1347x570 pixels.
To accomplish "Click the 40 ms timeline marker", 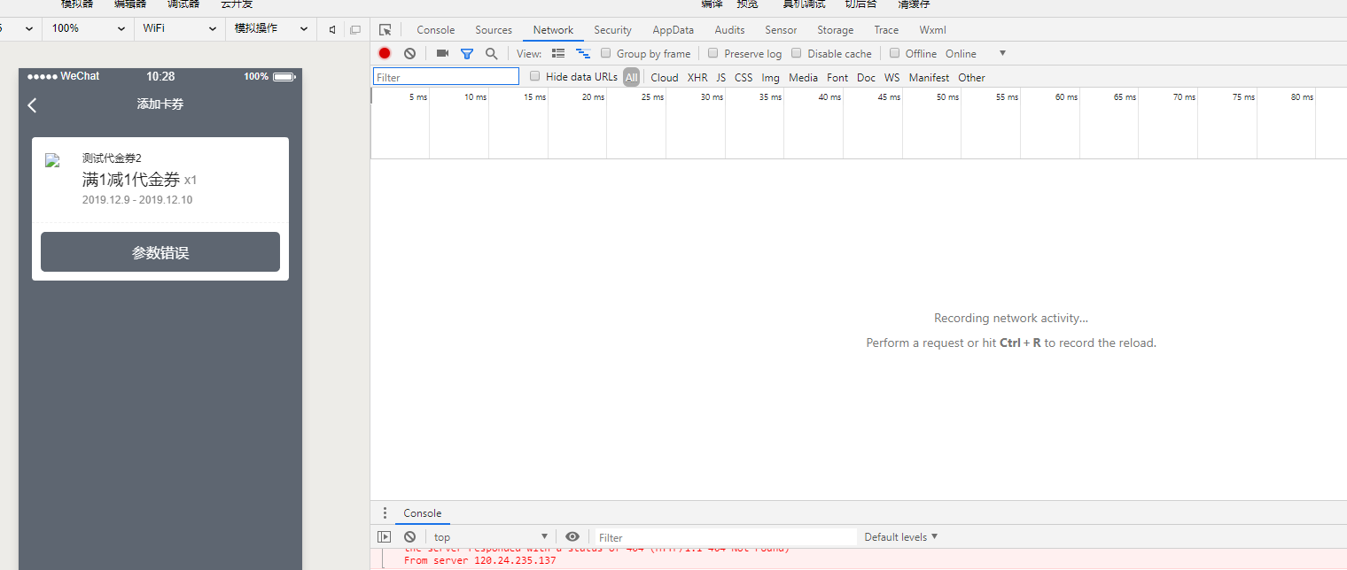I will [x=829, y=97].
